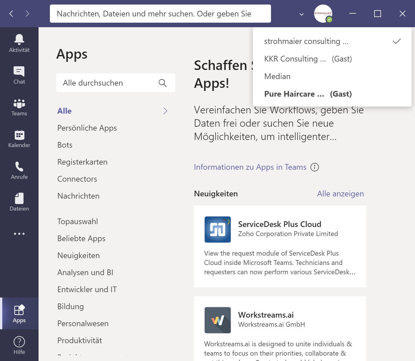Expand the organization switcher chevron
415x361 pixels.
pyautogui.click(x=302, y=14)
